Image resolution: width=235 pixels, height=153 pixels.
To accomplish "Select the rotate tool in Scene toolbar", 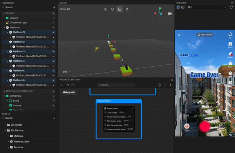I will (x=112, y=9).
